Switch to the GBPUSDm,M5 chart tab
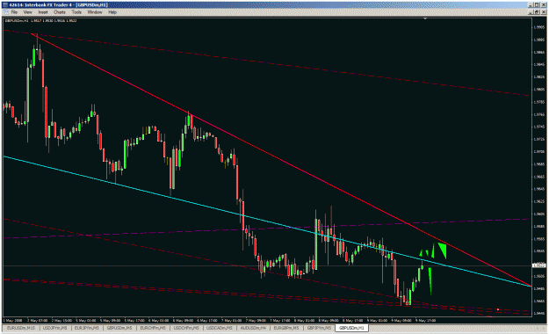Screen dimensions: 549x334 click(119, 328)
